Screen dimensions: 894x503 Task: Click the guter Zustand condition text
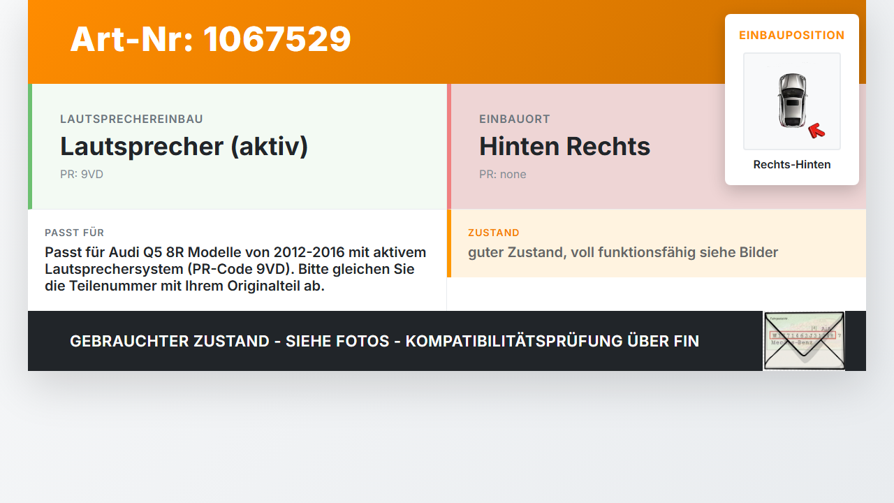pos(623,252)
